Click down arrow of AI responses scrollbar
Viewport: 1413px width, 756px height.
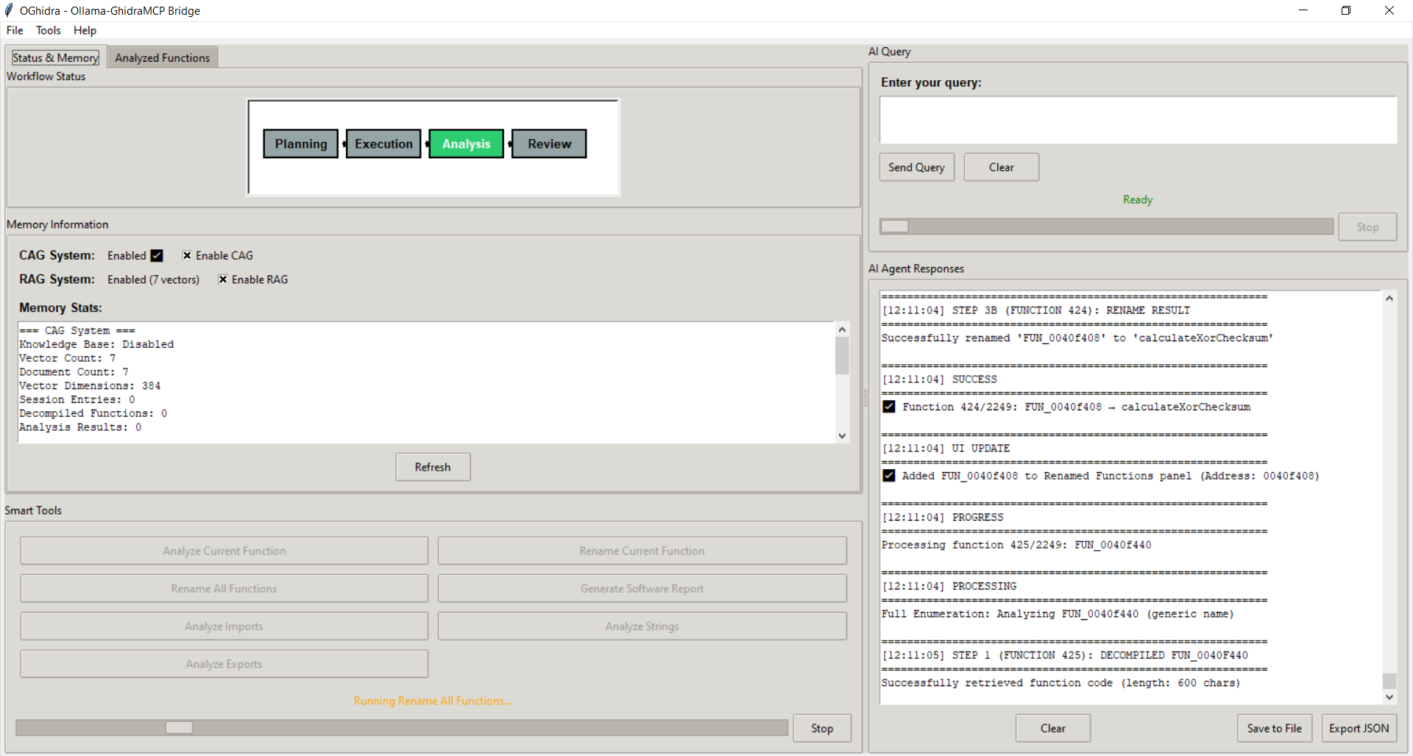click(1389, 697)
